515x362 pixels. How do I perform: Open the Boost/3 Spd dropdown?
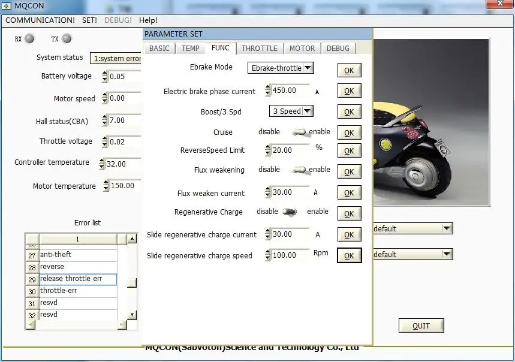pos(307,111)
